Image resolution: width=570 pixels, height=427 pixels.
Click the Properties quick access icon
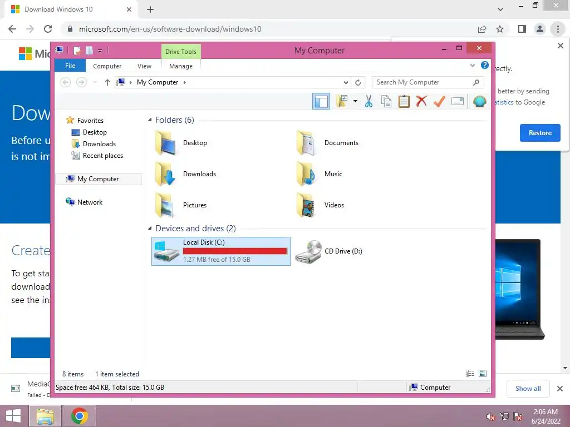pos(77,51)
